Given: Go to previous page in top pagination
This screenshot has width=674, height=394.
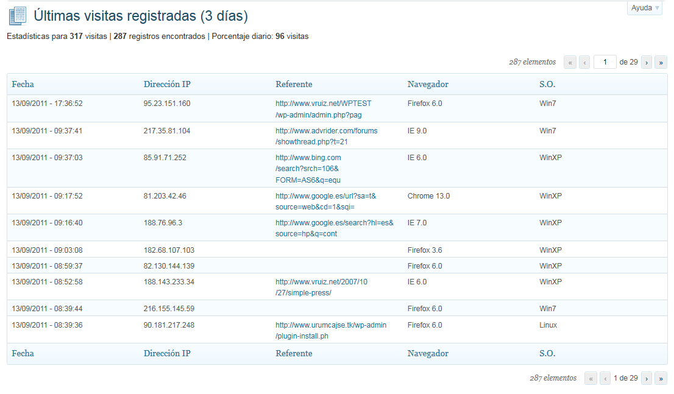Looking at the screenshot, I should [x=584, y=62].
